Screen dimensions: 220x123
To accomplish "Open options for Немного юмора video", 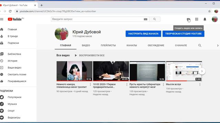I will tap(90, 84).
